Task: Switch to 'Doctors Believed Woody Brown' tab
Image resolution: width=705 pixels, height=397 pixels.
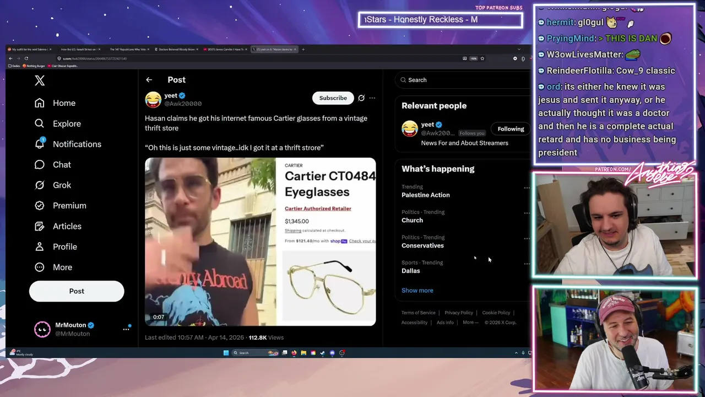Action: [177, 49]
